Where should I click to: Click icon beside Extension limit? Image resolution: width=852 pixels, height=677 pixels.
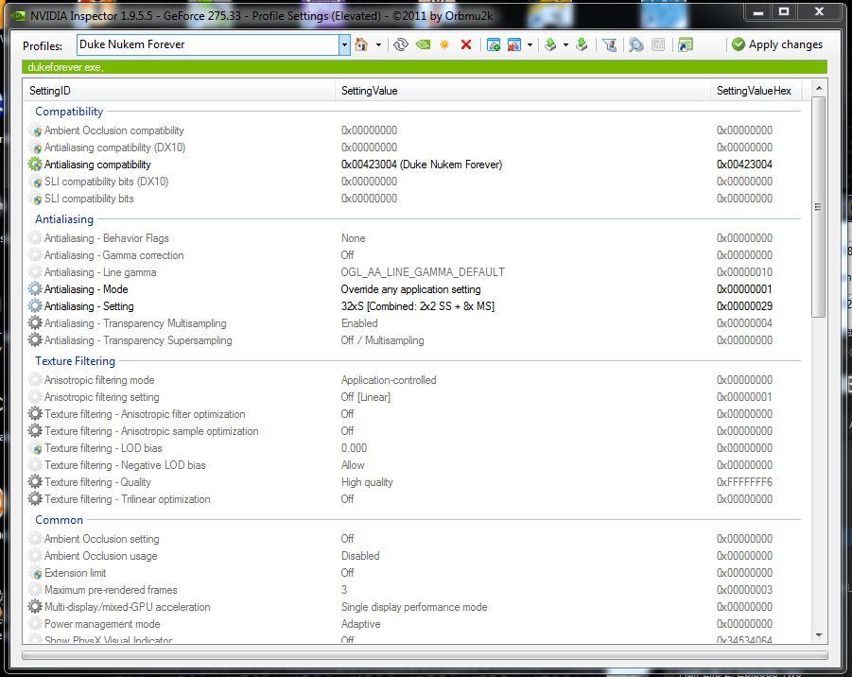coord(35,573)
